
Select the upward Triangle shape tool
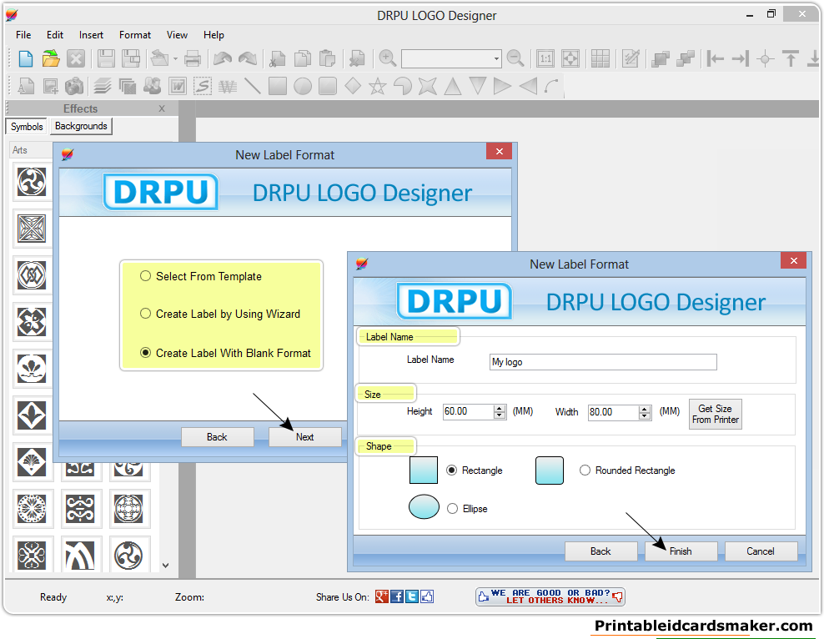click(x=453, y=86)
